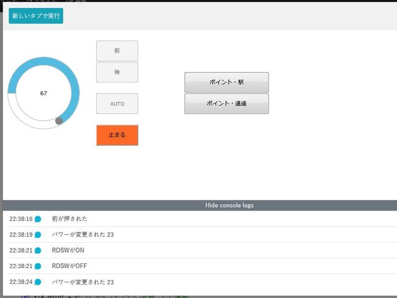397x298 pixels.
Task: Click the ポイント・駅 button
Action: click(x=226, y=82)
